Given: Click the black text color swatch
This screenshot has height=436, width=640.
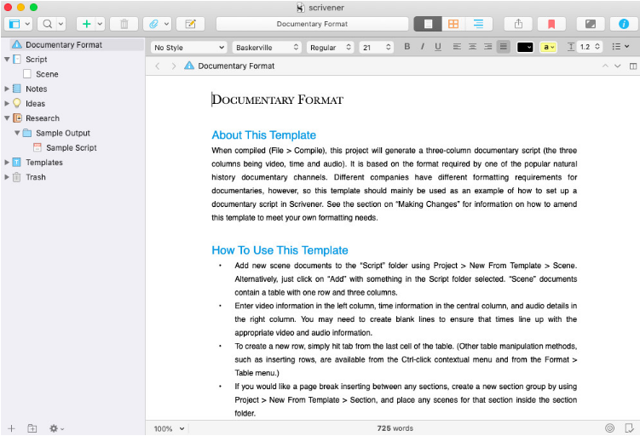Looking at the screenshot, I should pyautogui.click(x=525, y=47).
